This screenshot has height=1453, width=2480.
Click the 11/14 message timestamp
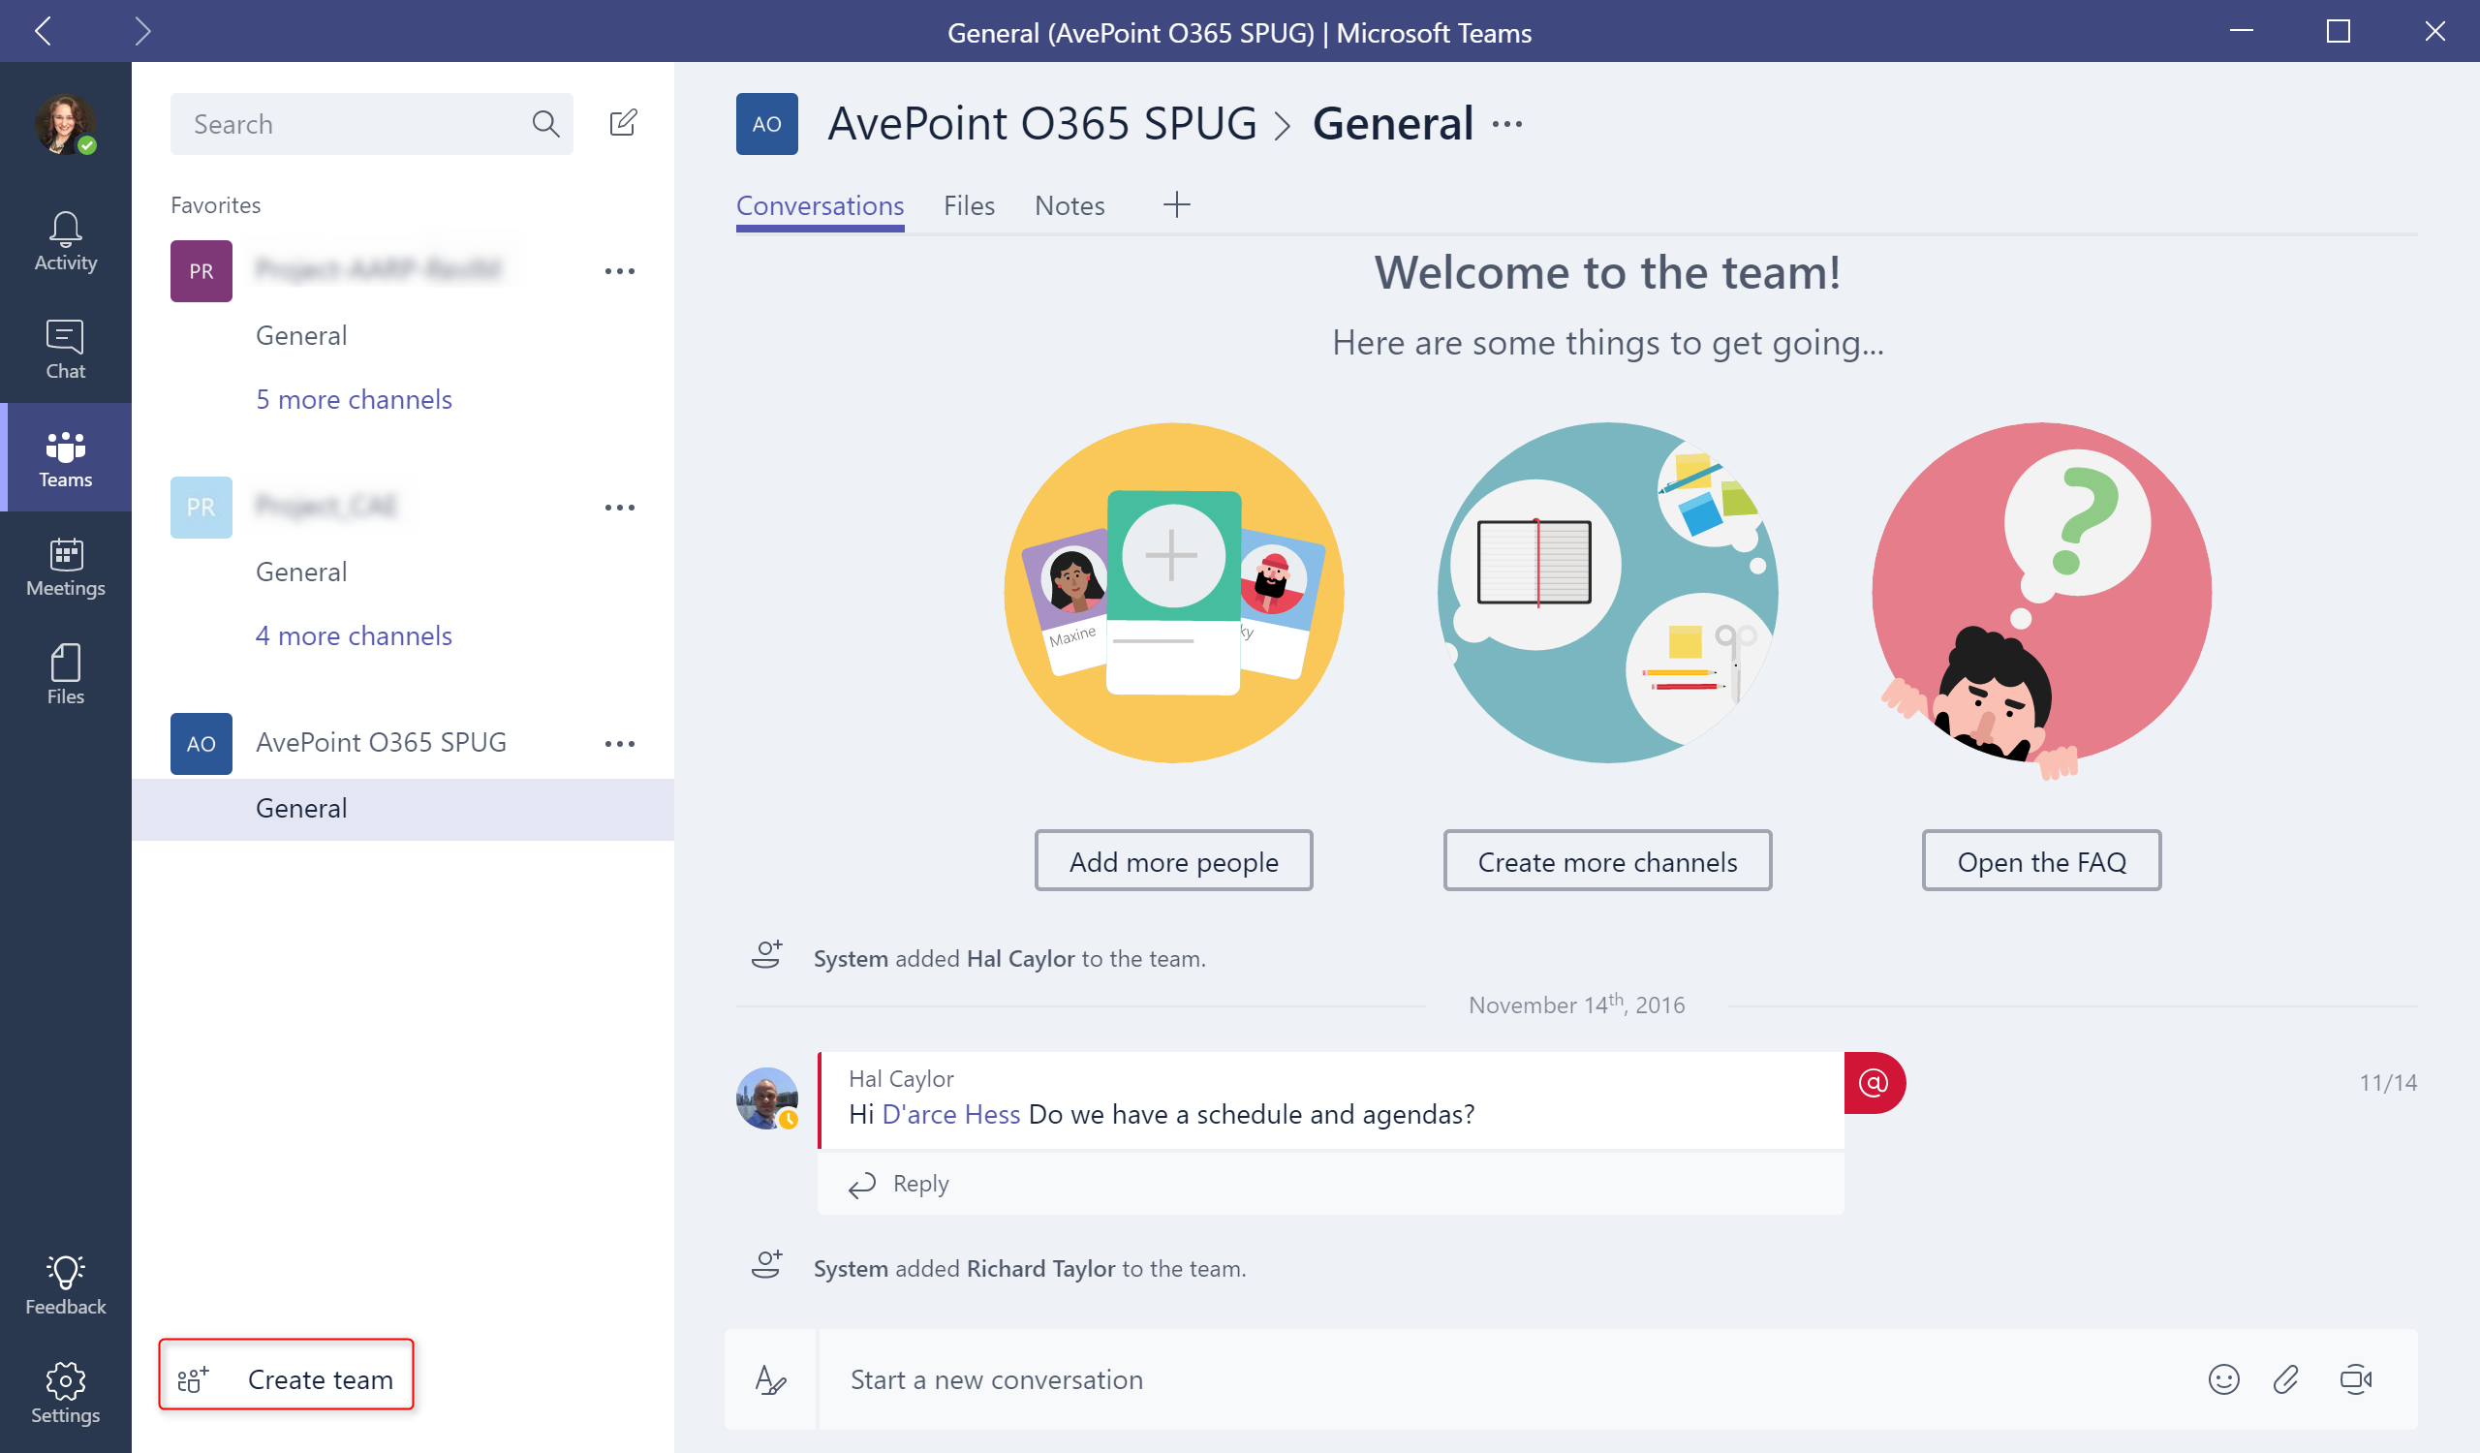pos(2388,1082)
